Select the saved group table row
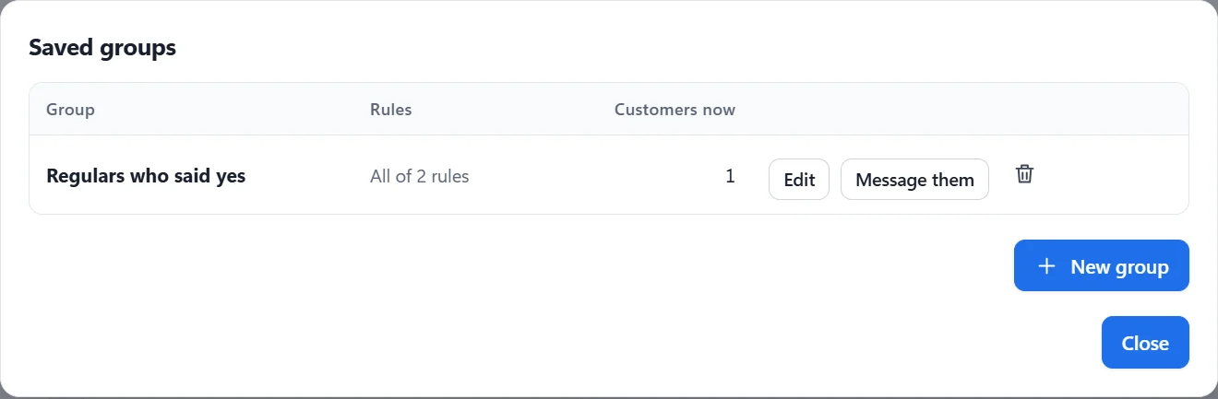The width and height of the screenshot is (1218, 399). [609, 175]
